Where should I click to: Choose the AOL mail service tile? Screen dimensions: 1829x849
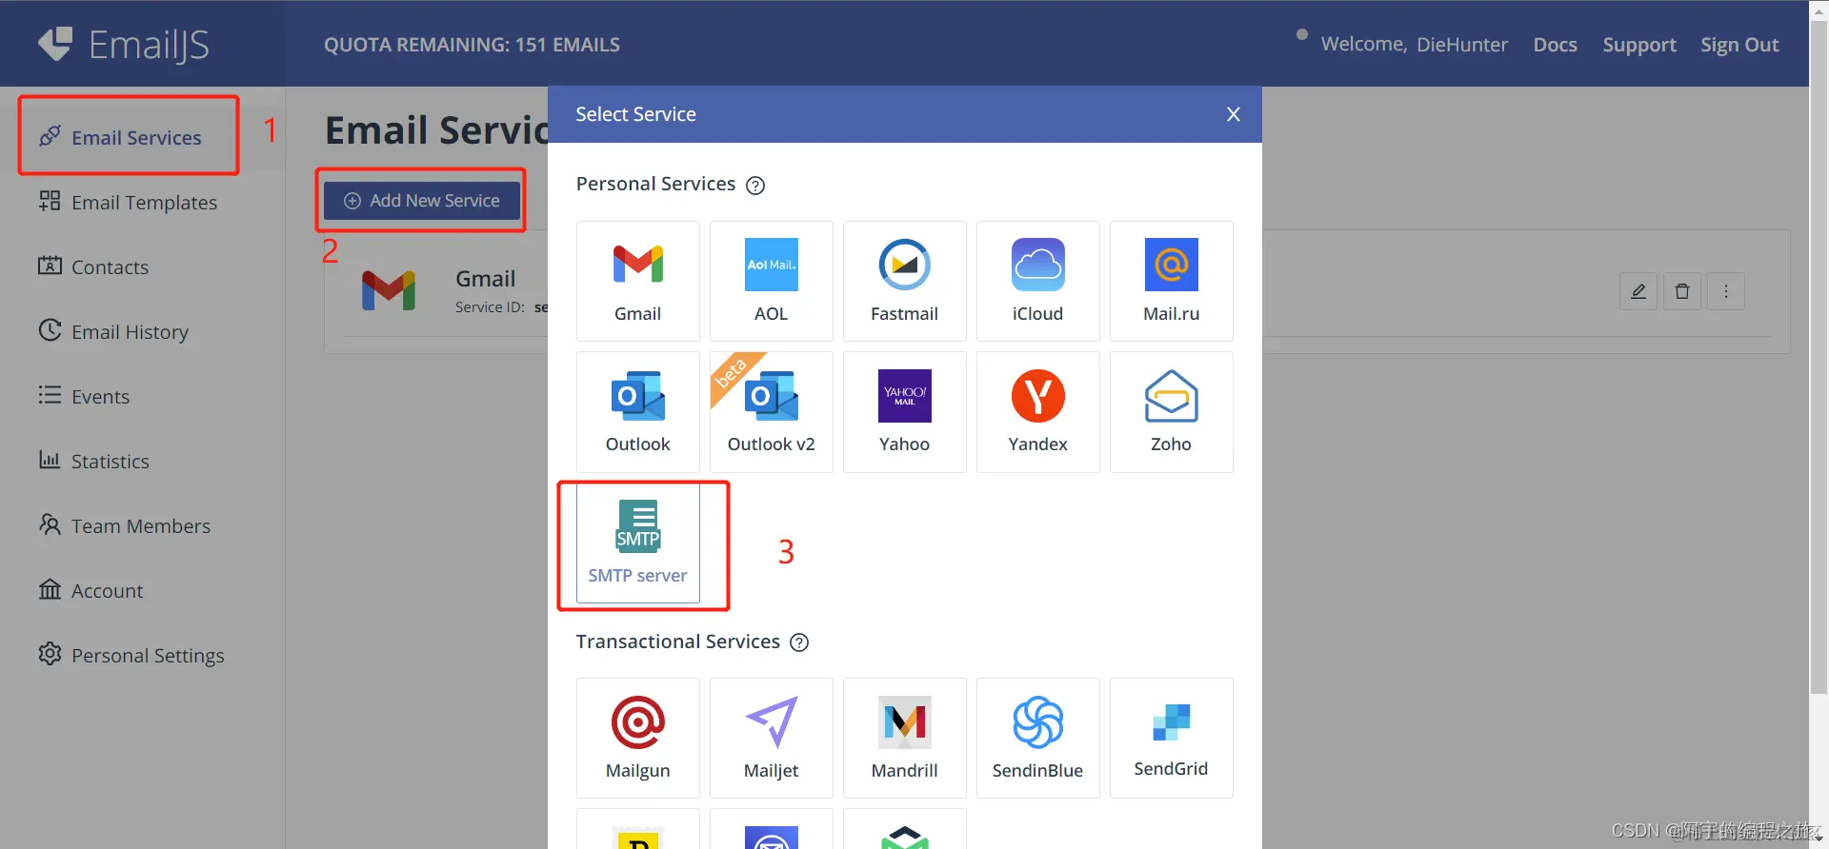[x=771, y=281]
